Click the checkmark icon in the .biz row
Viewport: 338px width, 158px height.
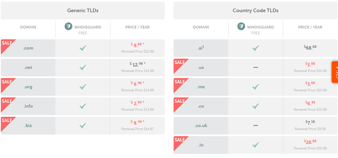pos(83,126)
